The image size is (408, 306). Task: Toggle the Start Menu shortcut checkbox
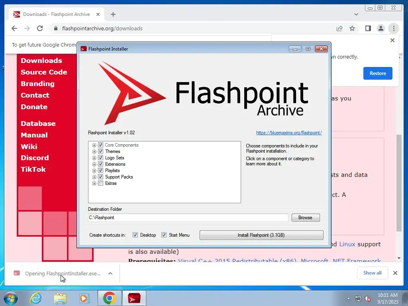click(x=164, y=235)
